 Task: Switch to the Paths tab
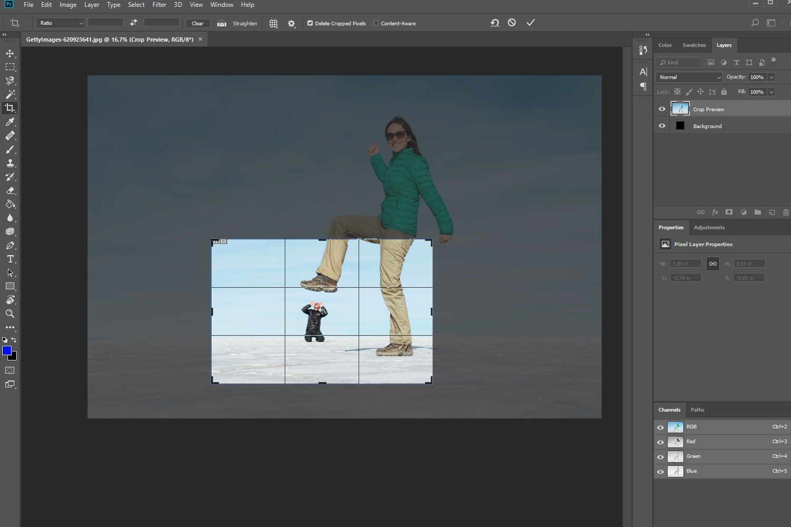click(697, 409)
